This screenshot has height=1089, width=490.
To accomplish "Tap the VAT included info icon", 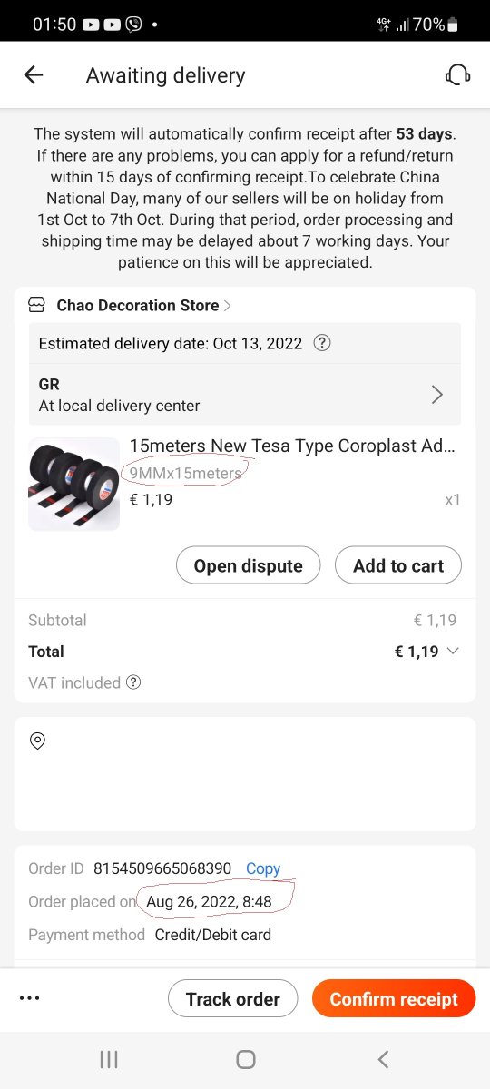I will (x=133, y=682).
